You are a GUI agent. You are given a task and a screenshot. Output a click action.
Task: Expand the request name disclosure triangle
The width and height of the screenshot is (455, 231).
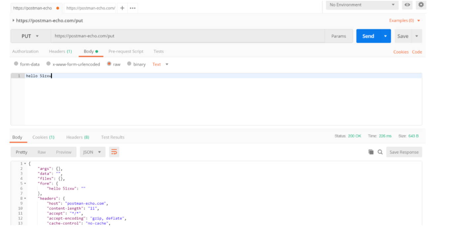(13, 20)
